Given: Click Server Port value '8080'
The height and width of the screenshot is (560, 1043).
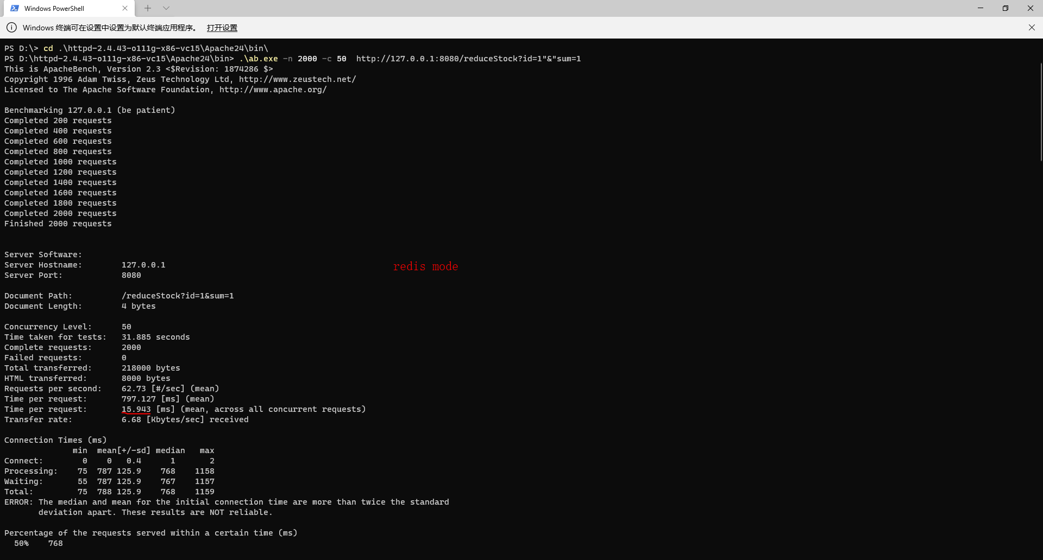Looking at the screenshot, I should click(131, 275).
